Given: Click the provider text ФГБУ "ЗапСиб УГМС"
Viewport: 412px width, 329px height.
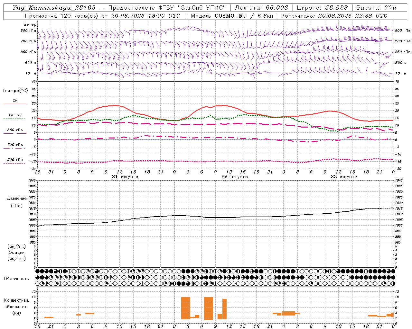Looking at the screenshot, I should [x=192, y=8].
